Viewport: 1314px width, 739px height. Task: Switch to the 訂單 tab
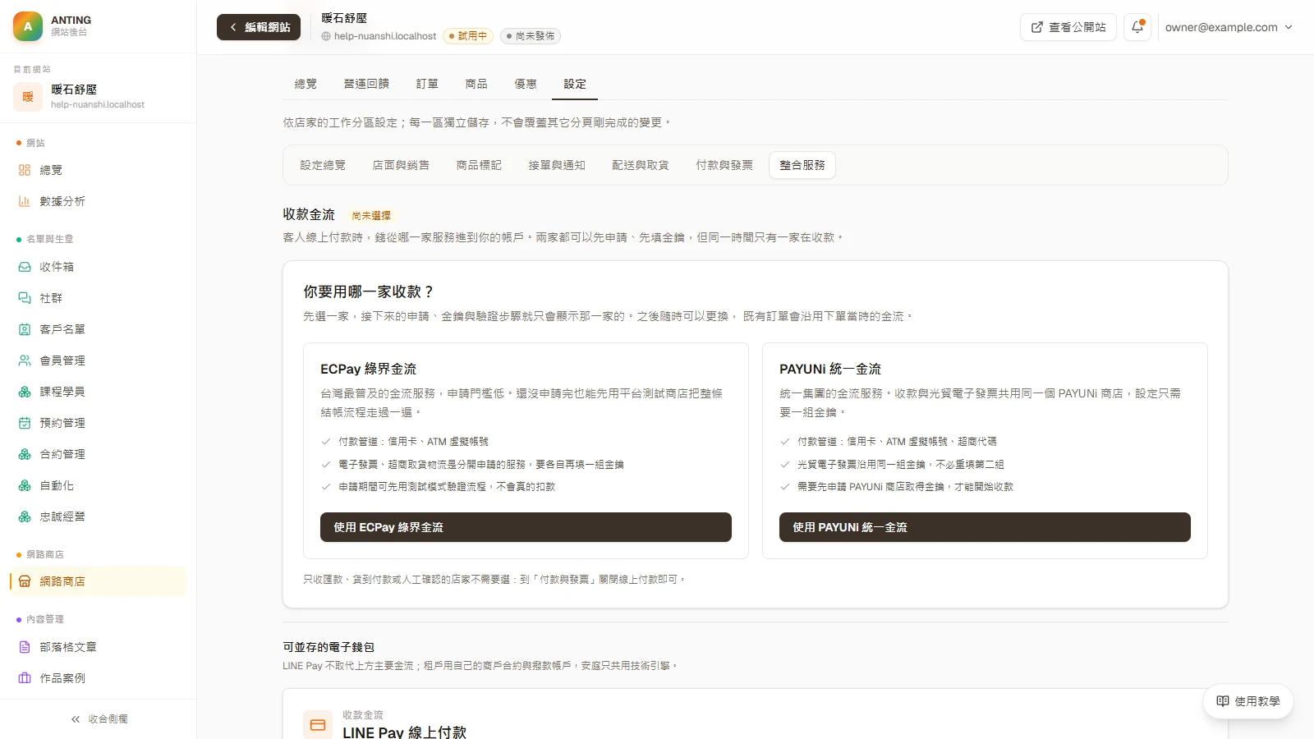click(x=427, y=84)
